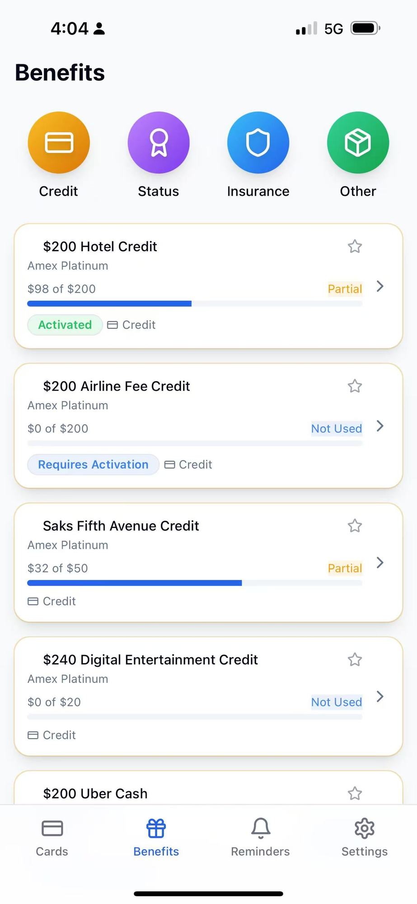This screenshot has width=417, height=904.
Task: Choose the green Other box icon
Action: click(358, 142)
